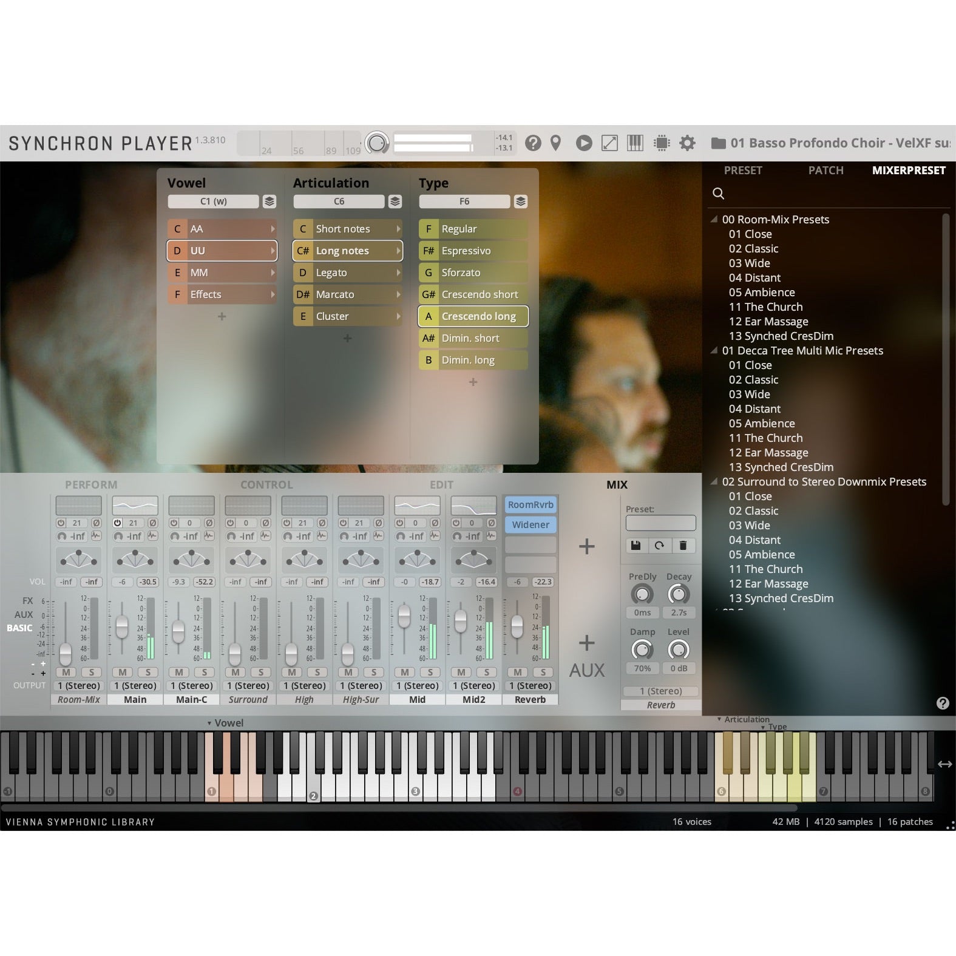Image resolution: width=956 pixels, height=956 pixels.
Task: Solo the Mid mixer channel
Action: tap(430, 672)
